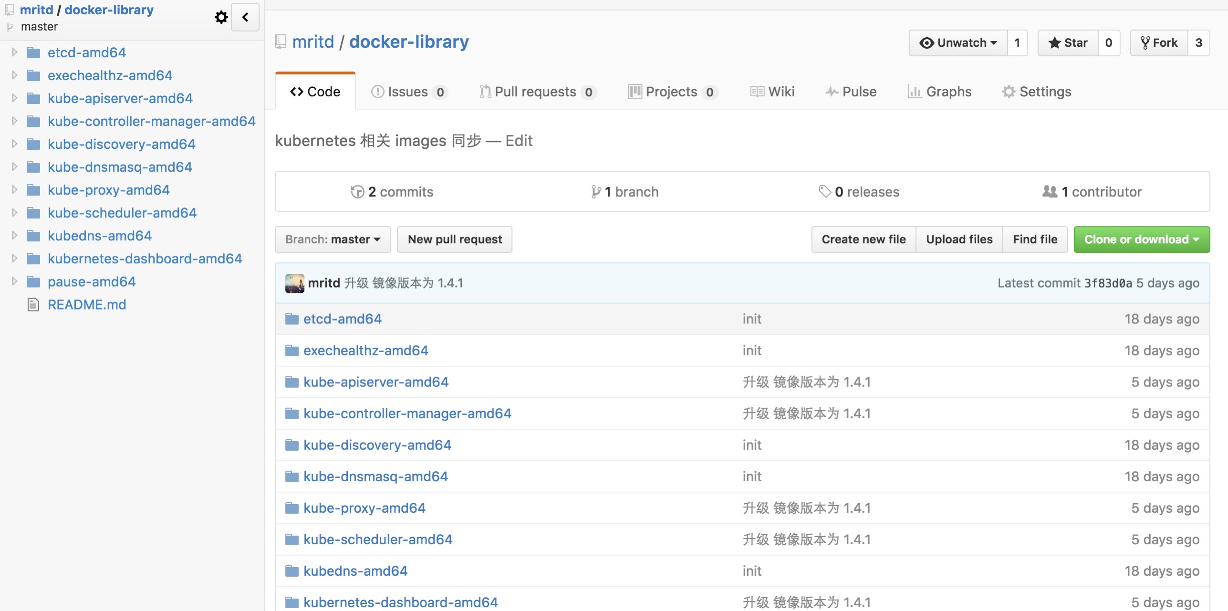
Task: Click the kubedns-amd64 folder icon in the sidebar tree
Action: pyautogui.click(x=33, y=236)
